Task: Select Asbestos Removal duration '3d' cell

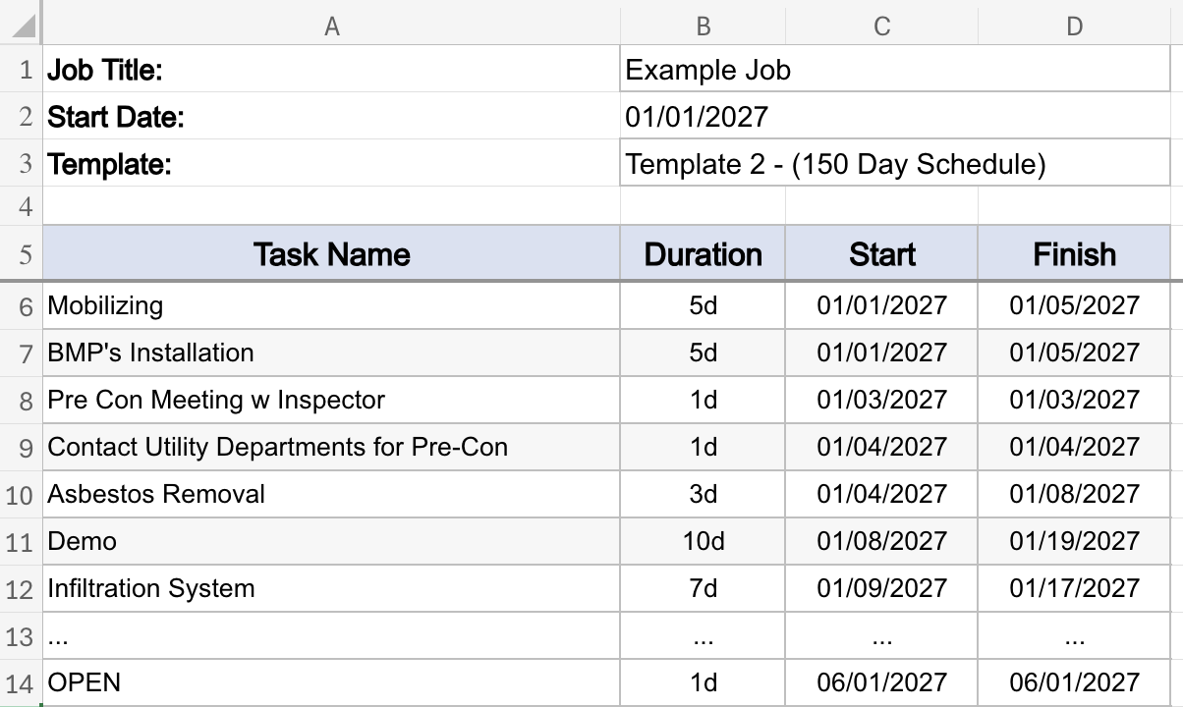Action: (x=703, y=494)
